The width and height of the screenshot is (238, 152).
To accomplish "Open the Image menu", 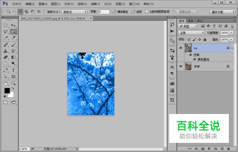I will coord(43,4).
